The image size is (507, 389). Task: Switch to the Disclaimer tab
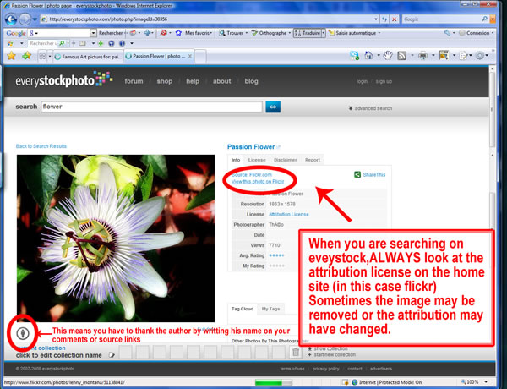(286, 160)
